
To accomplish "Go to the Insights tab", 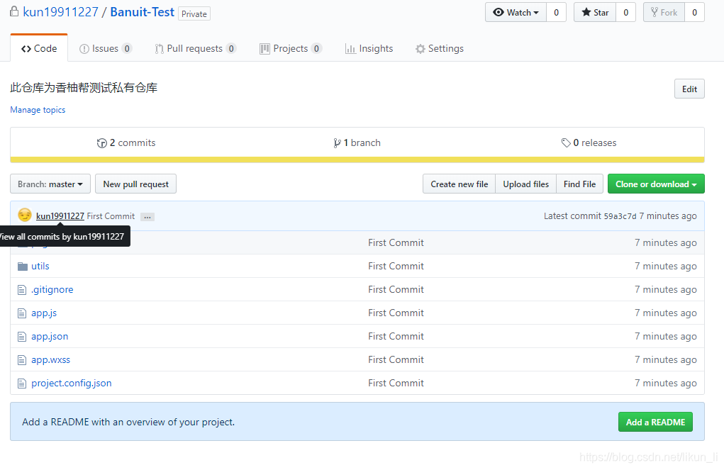I will 369,48.
